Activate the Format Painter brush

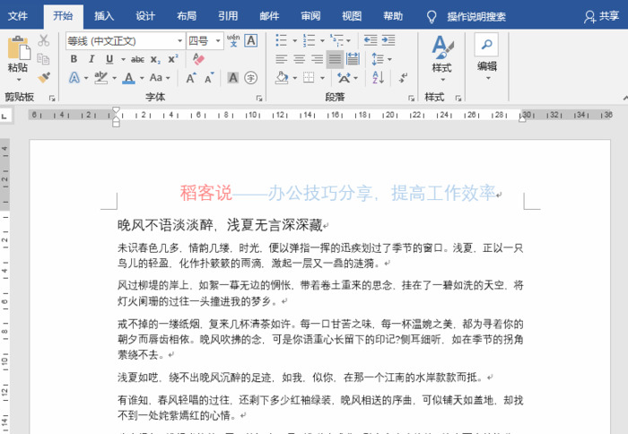coord(44,77)
